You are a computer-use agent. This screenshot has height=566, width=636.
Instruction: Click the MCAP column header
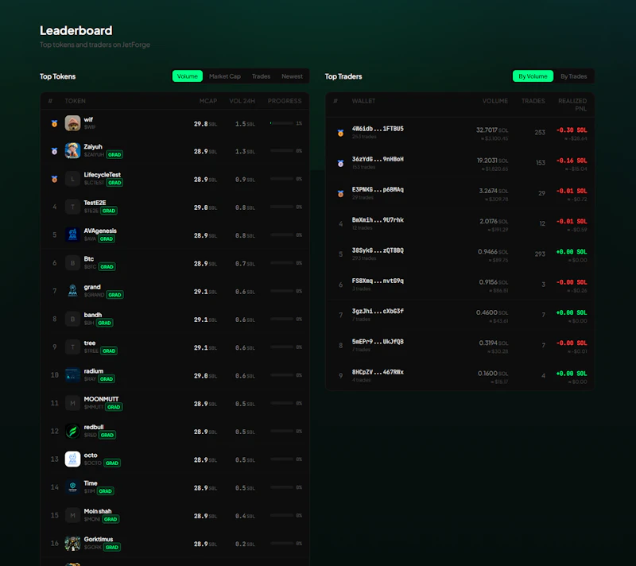pos(208,101)
